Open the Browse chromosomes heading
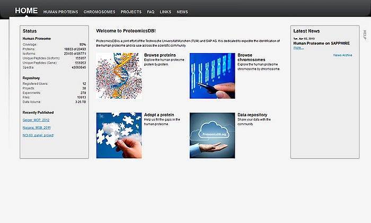The width and height of the screenshot is (371, 223). [251, 57]
